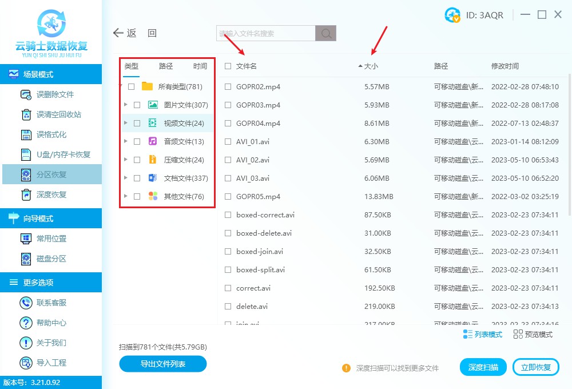Expand the 文档文件 tree node
The image size is (572, 389).
126,177
